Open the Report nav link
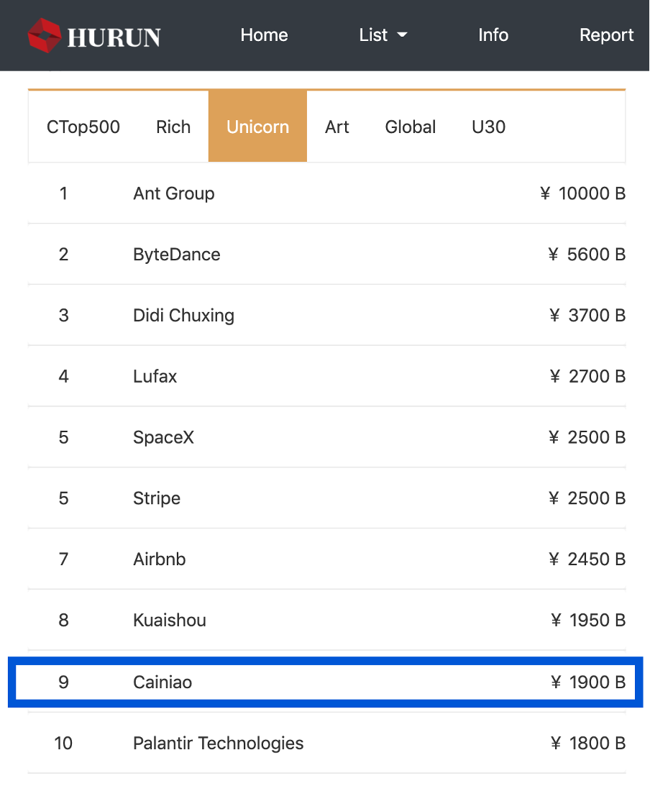This screenshot has width=650, height=791. [x=606, y=35]
